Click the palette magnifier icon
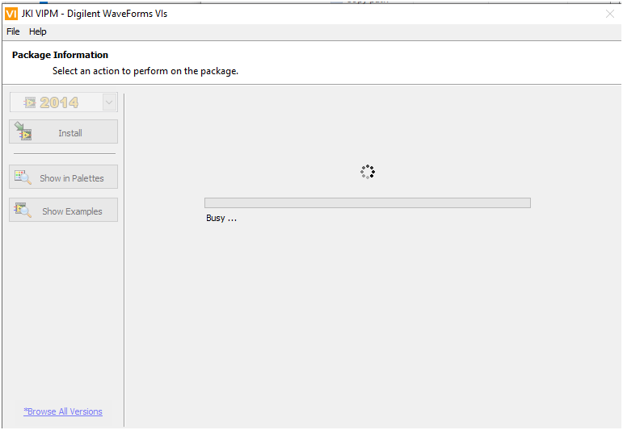 click(x=23, y=177)
